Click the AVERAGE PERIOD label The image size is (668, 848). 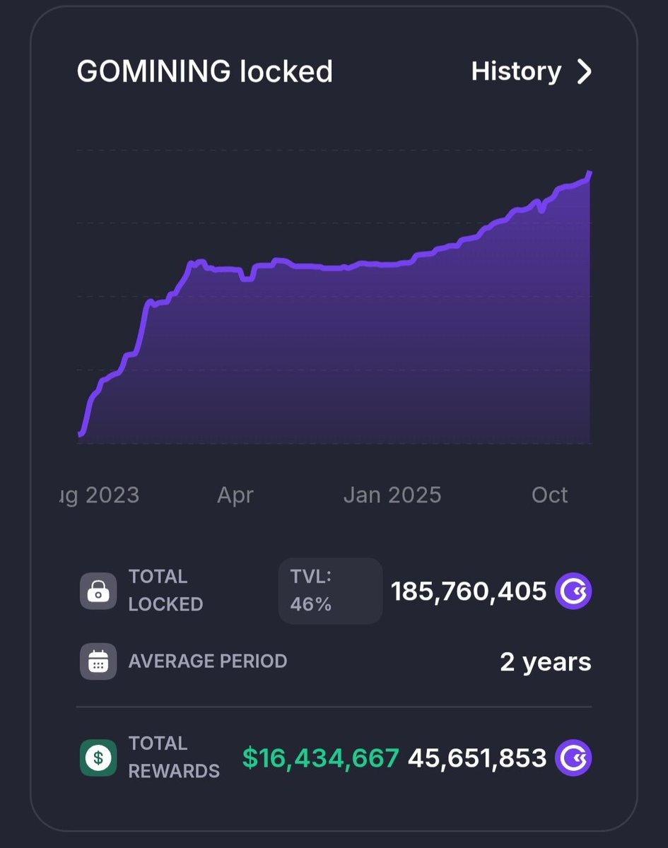click(208, 661)
